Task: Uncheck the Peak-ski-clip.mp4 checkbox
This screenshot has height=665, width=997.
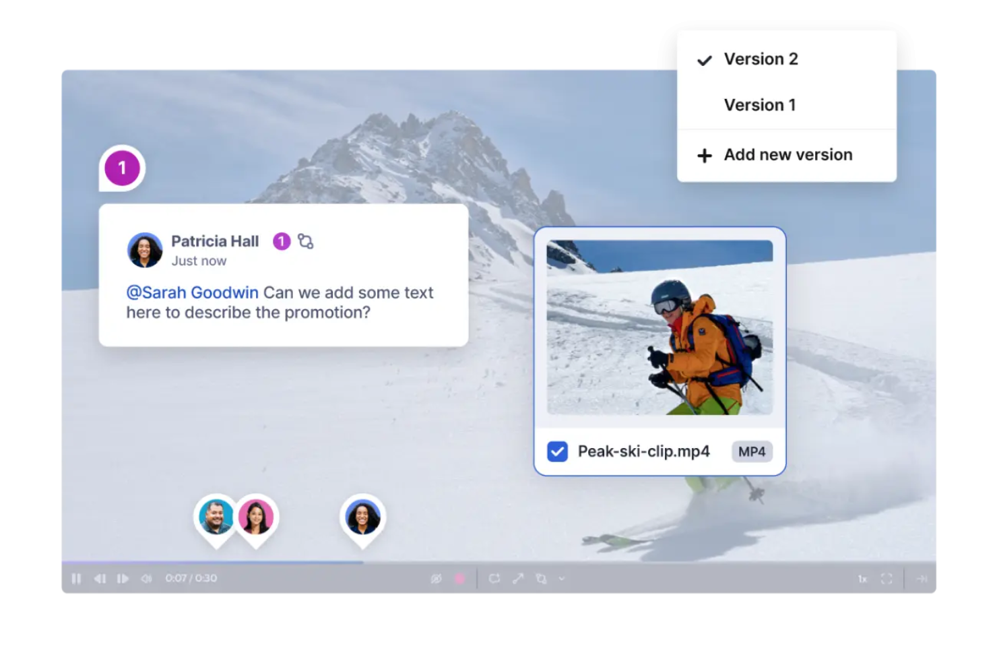Action: click(x=557, y=451)
